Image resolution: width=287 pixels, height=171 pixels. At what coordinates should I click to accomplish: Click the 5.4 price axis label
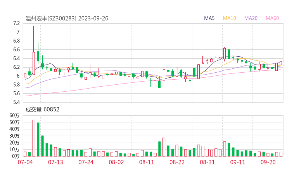click(x=16, y=102)
